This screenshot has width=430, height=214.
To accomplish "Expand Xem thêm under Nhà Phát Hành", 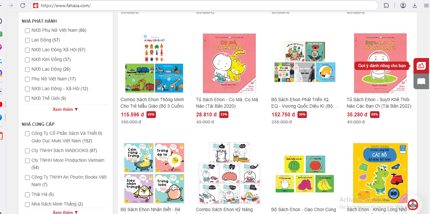I will tap(65, 110).
